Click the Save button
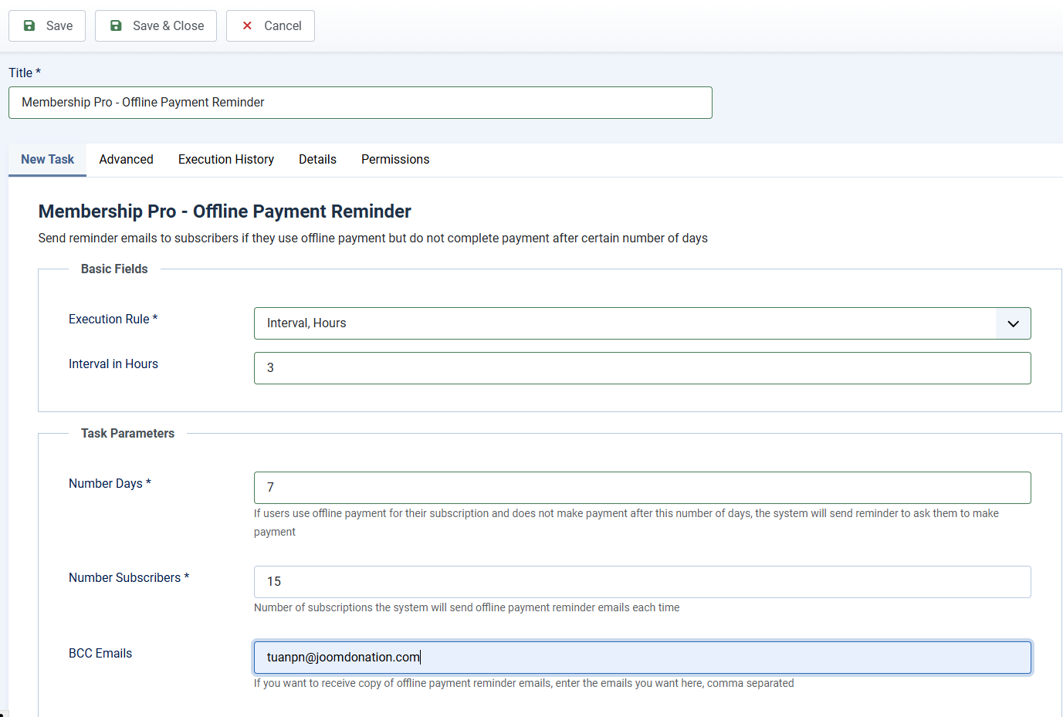This screenshot has width=1063, height=717. click(47, 26)
